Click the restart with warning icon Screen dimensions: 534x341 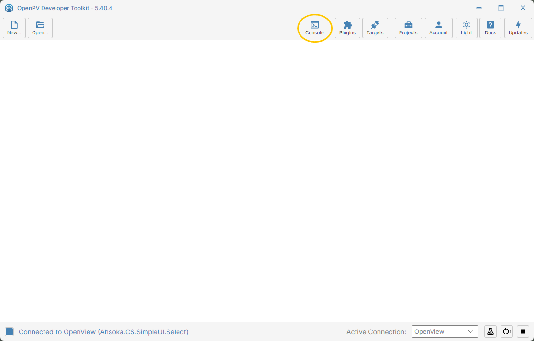coord(507,331)
